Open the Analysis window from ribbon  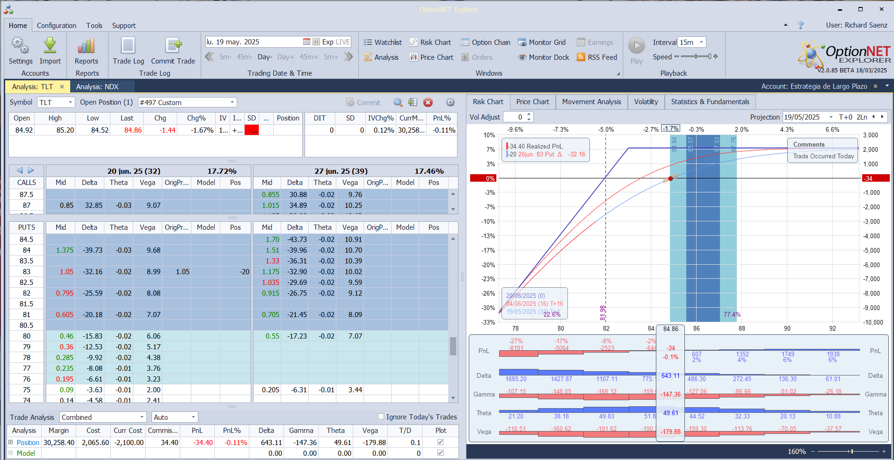pyautogui.click(x=381, y=57)
